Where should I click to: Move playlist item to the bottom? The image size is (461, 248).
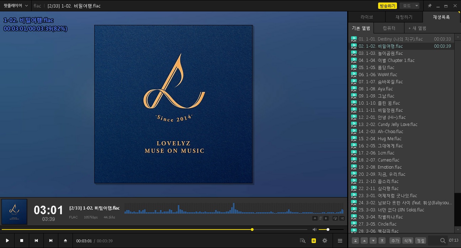point(382,241)
